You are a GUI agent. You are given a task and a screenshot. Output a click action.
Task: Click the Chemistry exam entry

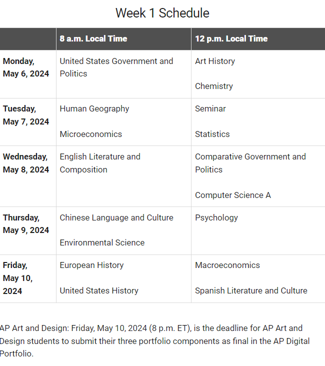click(214, 86)
